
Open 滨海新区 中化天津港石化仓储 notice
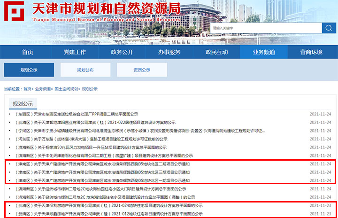[x=104, y=156]
